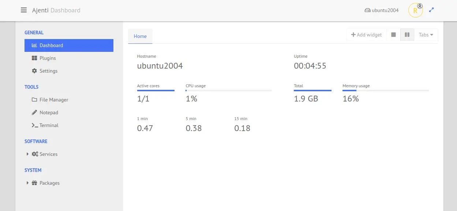
Task: Expand the Services tree arrow
Action: (27, 154)
